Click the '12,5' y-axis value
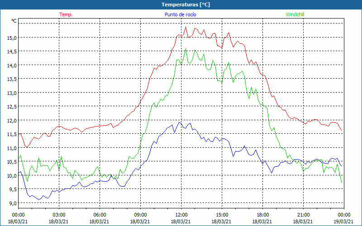The width and height of the screenshot is (362, 226). click(x=12, y=107)
